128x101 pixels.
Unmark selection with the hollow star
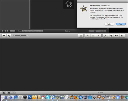click(x=93, y=36)
